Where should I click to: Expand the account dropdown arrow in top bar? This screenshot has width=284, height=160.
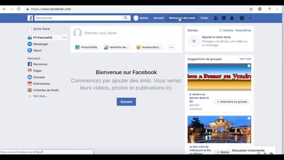pyautogui.click(x=250, y=18)
